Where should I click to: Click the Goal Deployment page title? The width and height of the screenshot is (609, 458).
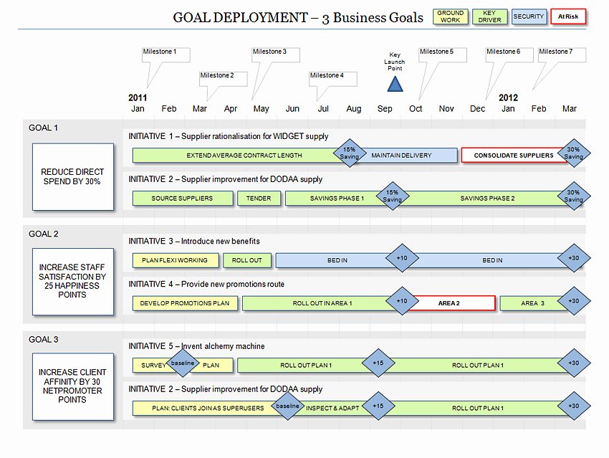[298, 17]
